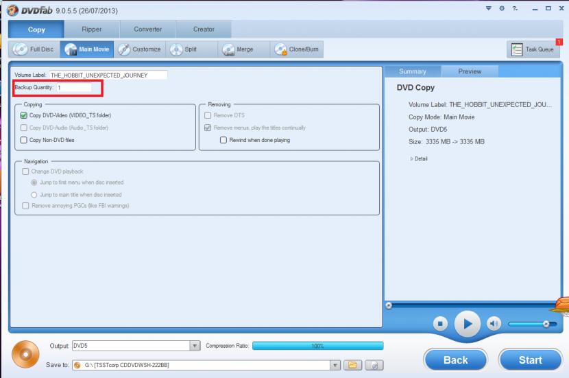Open the Task Queue

(533, 49)
